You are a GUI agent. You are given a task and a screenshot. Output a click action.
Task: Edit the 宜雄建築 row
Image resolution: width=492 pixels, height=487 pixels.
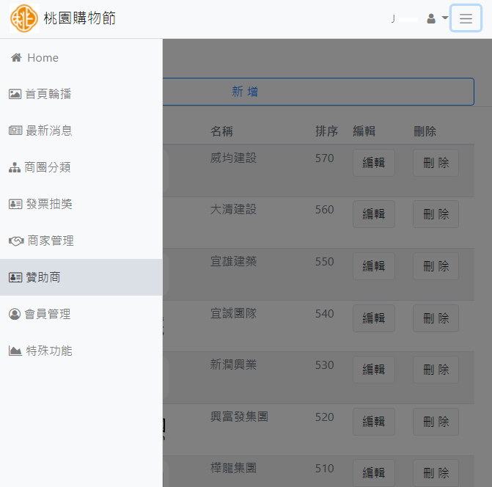coord(374,266)
